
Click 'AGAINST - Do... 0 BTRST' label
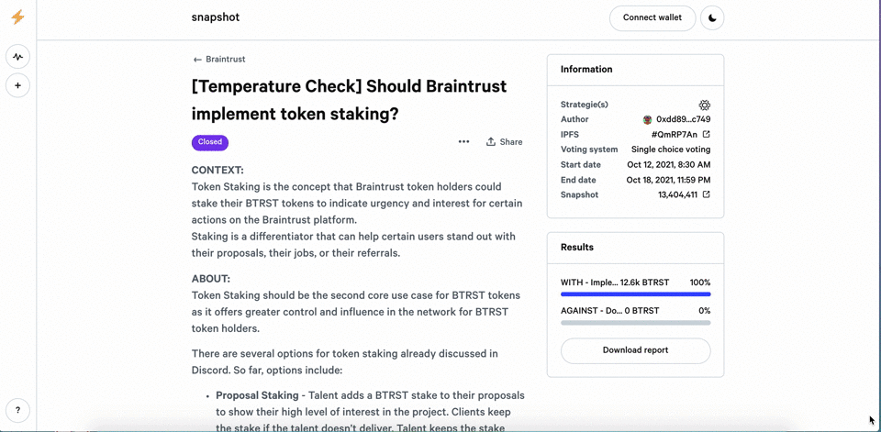609,311
